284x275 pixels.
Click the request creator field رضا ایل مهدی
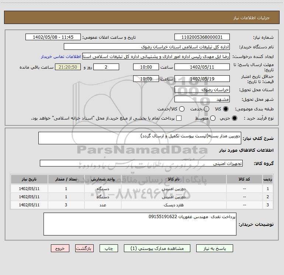(156, 56)
